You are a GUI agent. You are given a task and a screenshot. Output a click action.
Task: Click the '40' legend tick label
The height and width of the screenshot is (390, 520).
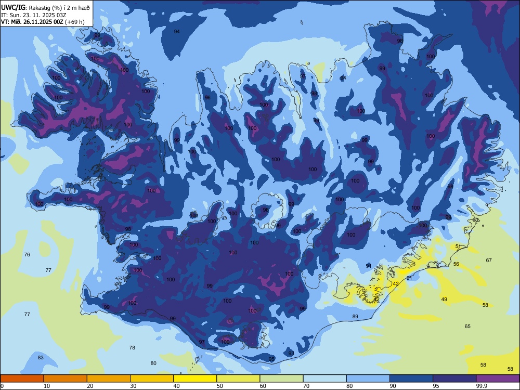(x=176, y=386)
